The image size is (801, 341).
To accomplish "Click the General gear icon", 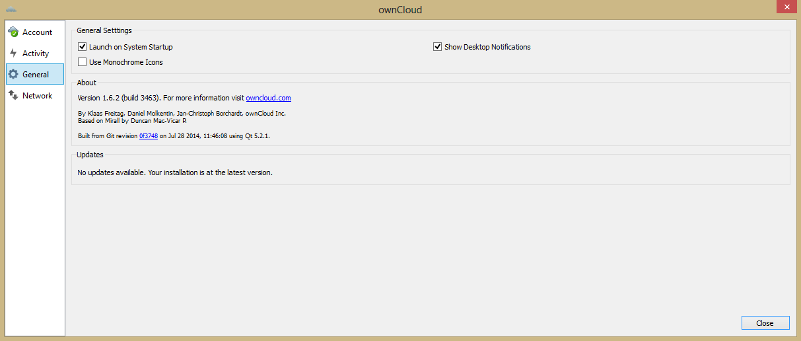I will (13, 75).
